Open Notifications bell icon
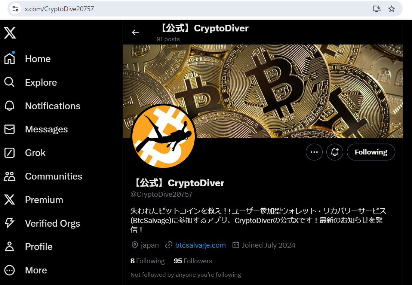 coord(9,106)
